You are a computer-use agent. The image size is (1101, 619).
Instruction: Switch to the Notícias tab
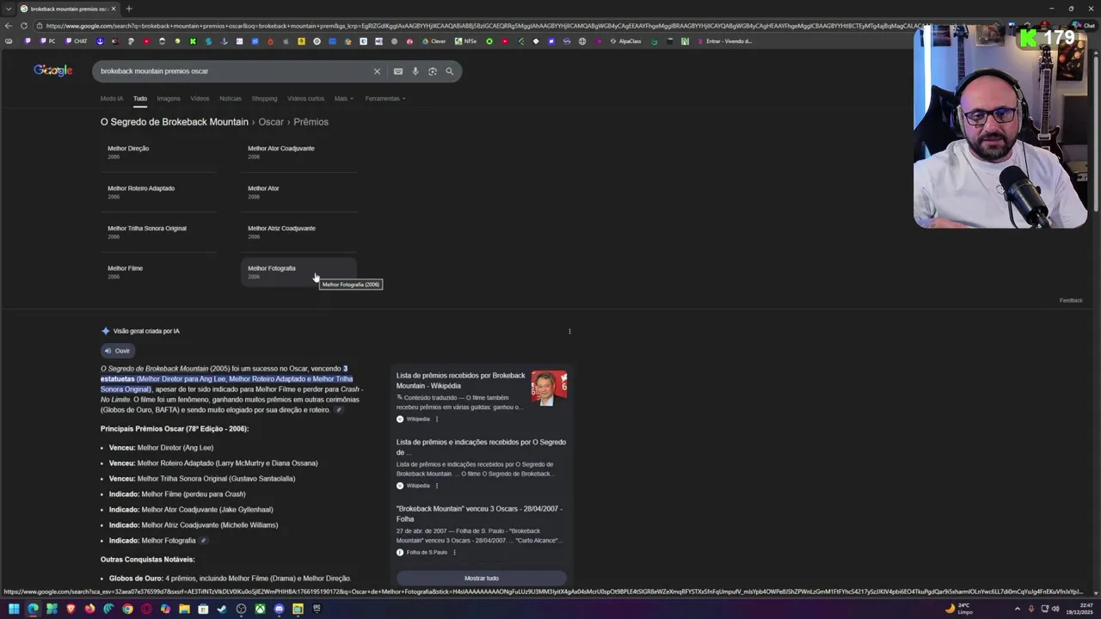(231, 98)
